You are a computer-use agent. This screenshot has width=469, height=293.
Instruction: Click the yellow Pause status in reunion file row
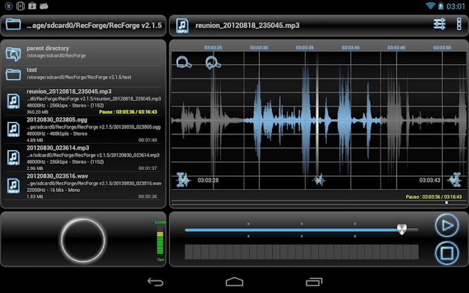point(128,112)
